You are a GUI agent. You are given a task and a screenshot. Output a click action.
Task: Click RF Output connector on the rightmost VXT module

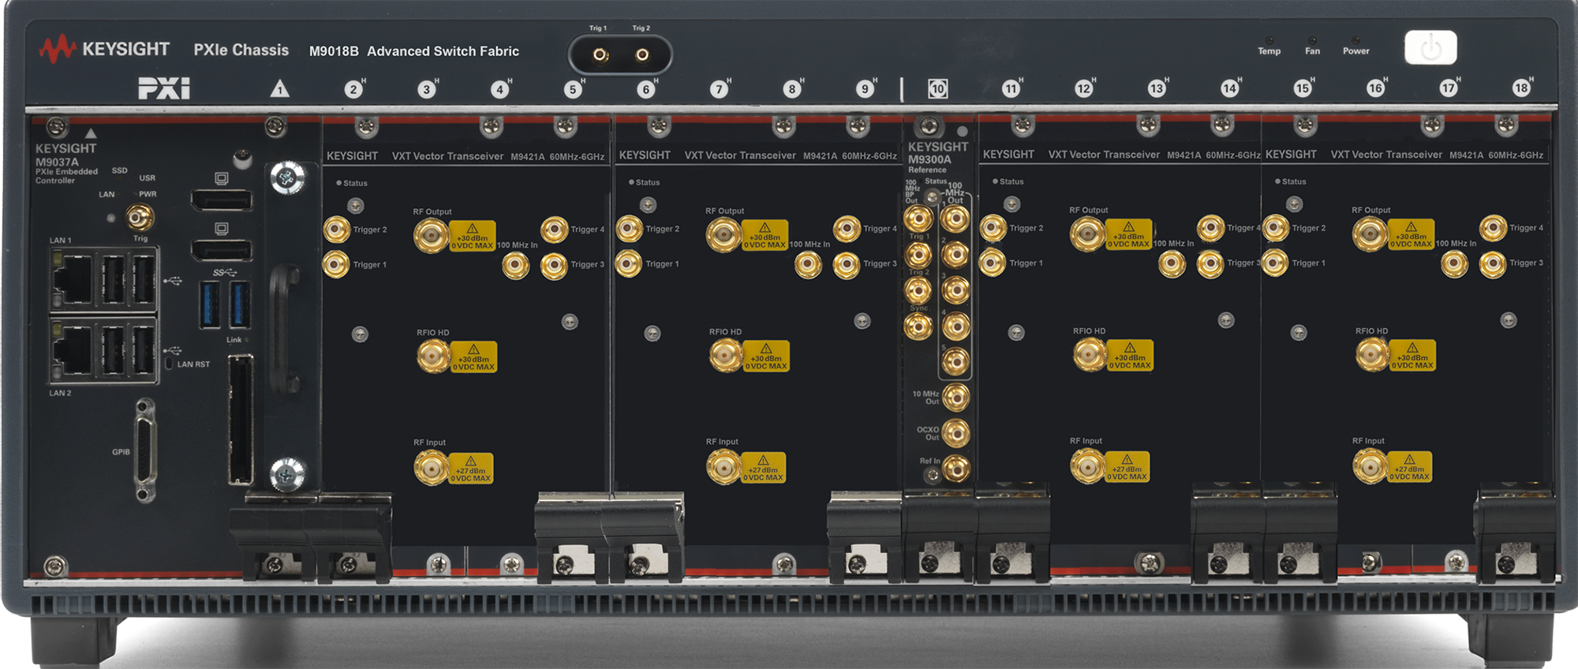tap(1370, 234)
